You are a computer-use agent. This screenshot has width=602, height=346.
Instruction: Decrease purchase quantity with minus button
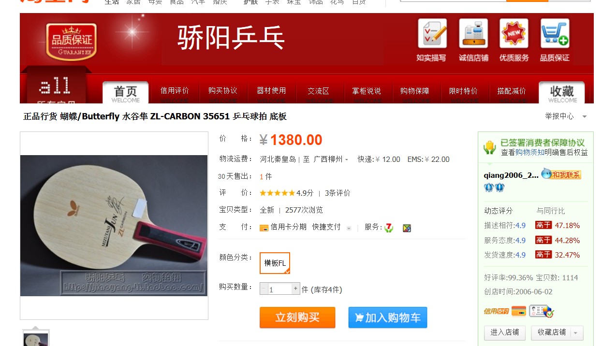click(264, 289)
